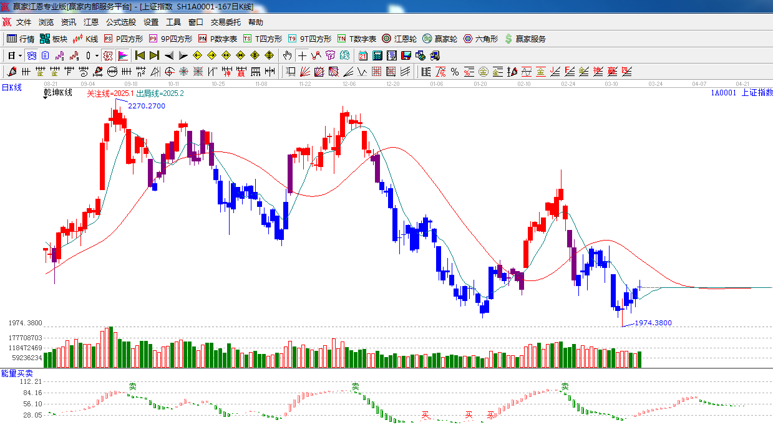
Task: Click the 03-10 date marker on timeline
Action: click(x=611, y=84)
